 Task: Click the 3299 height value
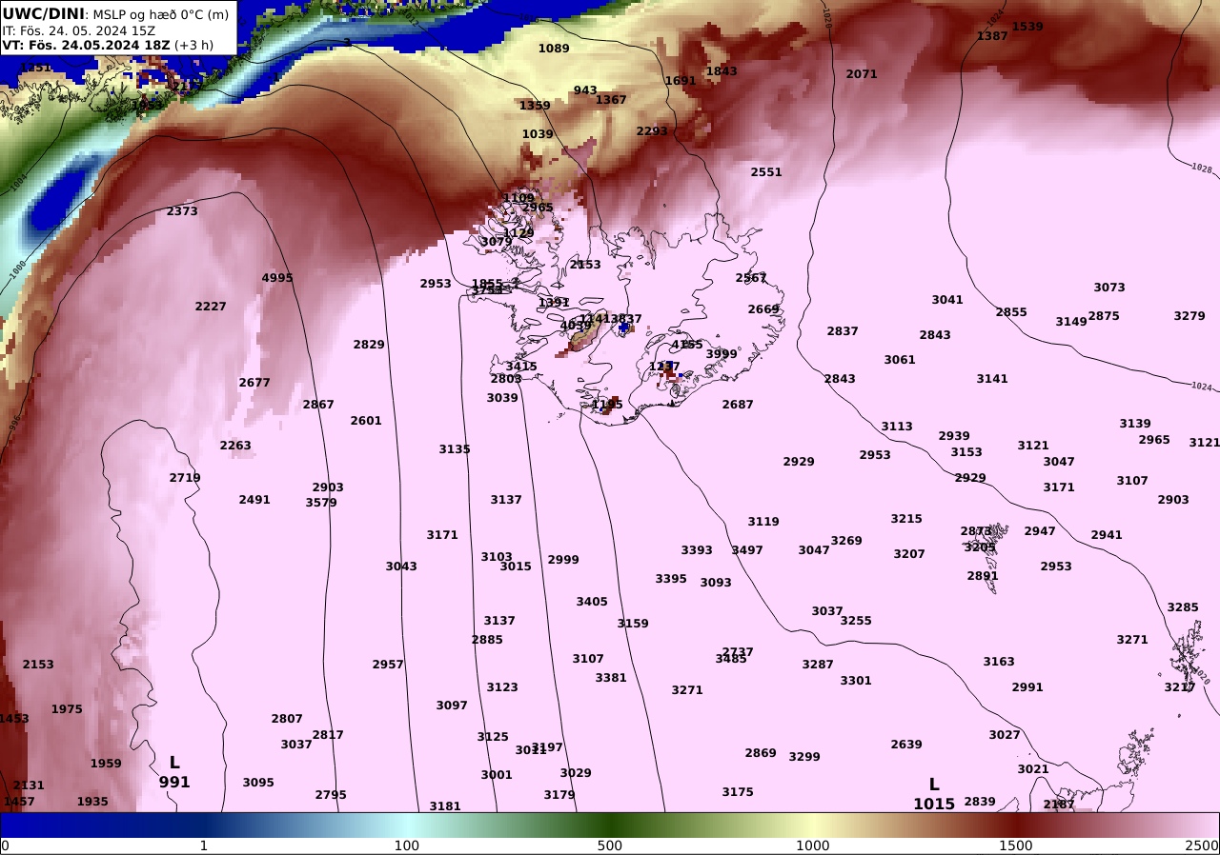pyautogui.click(x=804, y=757)
